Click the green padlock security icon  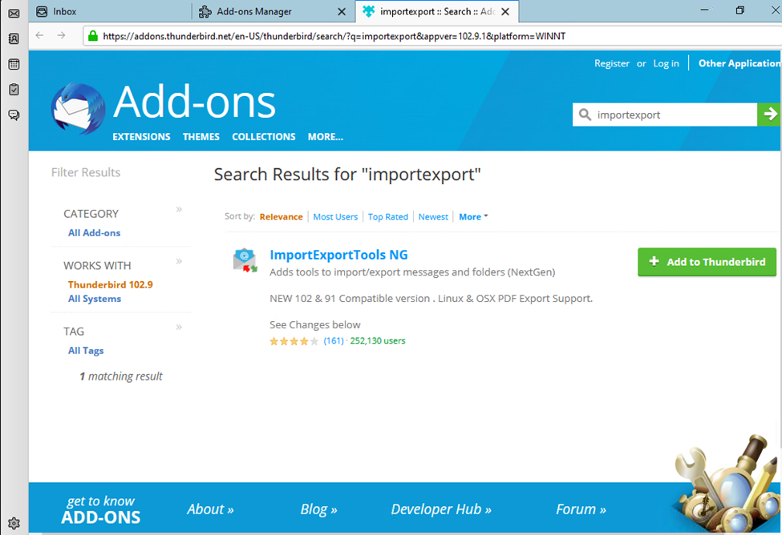[93, 36]
